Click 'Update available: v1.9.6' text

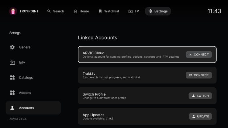[98, 119]
